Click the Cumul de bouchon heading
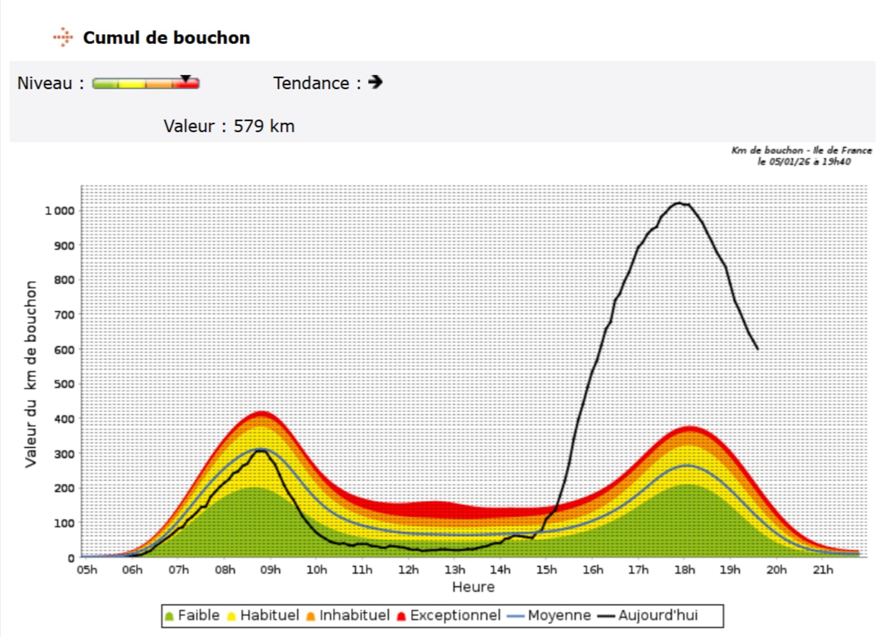The width and height of the screenshot is (885, 637). 166,38
